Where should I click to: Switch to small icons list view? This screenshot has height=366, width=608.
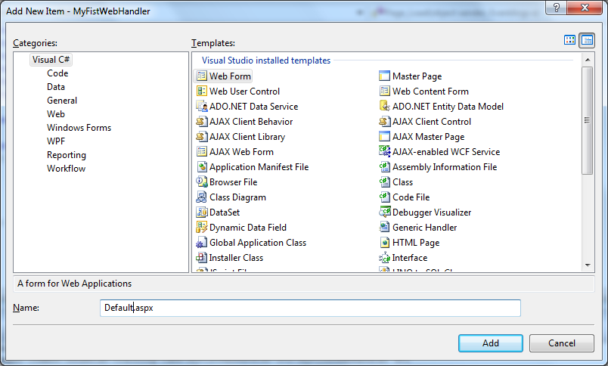click(x=587, y=40)
